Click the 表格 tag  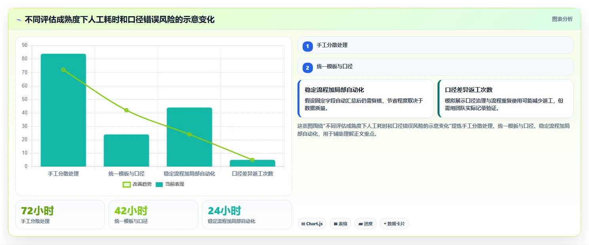pyautogui.click(x=340, y=224)
